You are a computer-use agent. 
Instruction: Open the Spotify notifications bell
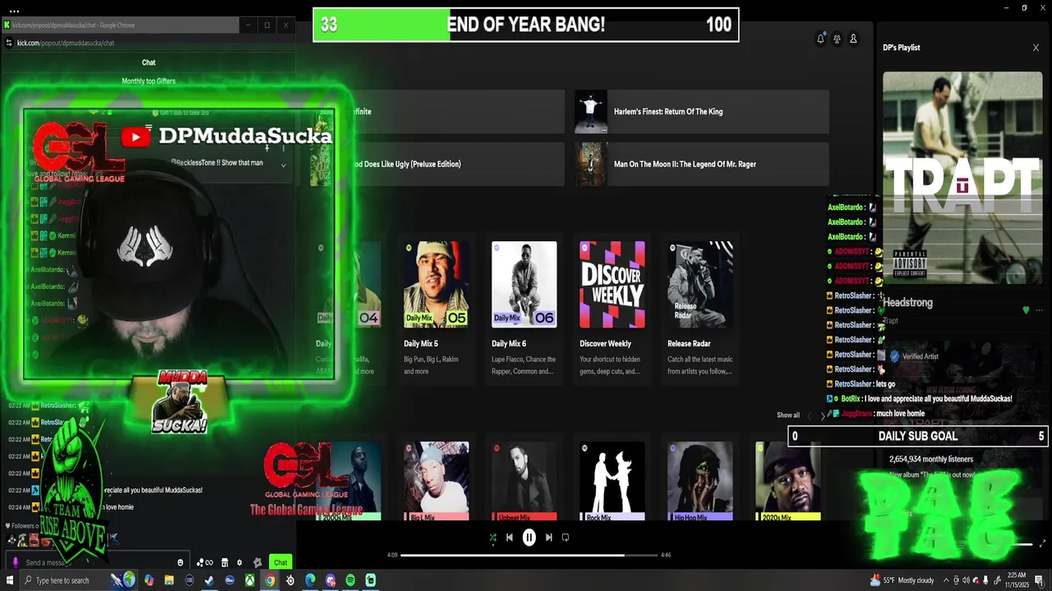click(x=820, y=39)
